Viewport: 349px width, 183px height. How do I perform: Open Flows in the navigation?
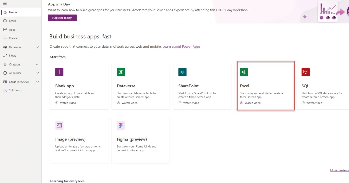click(x=21, y=56)
